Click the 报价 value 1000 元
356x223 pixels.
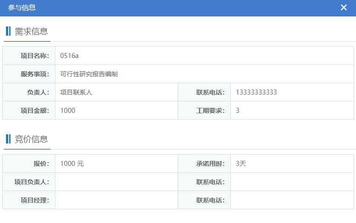pos(72,164)
